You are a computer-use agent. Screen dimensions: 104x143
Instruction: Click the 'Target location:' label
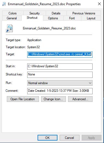(16, 47)
